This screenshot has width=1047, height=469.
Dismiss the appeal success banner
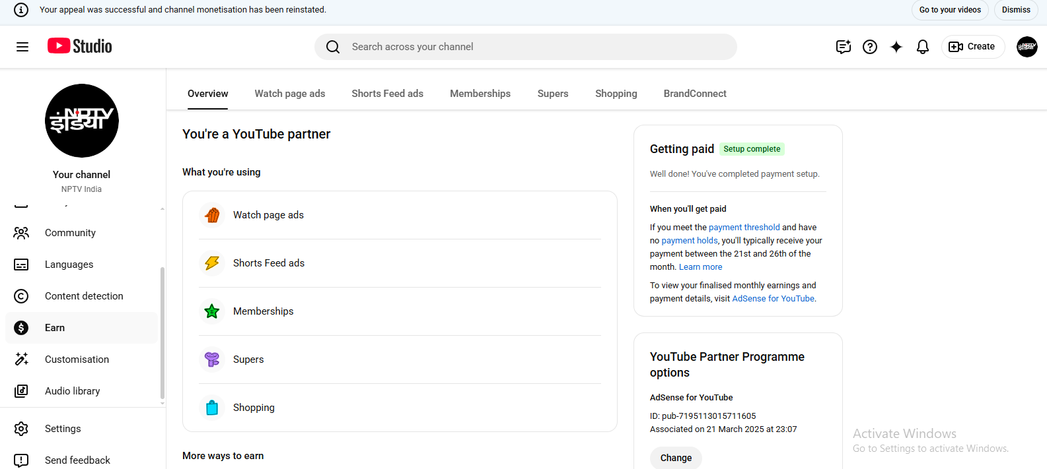(x=1015, y=10)
